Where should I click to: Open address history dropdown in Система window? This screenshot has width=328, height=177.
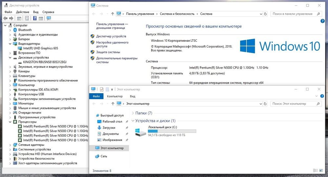(x=261, y=14)
